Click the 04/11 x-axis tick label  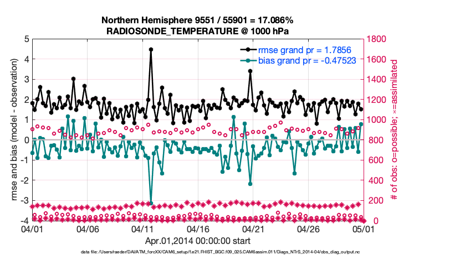click(x=142, y=228)
